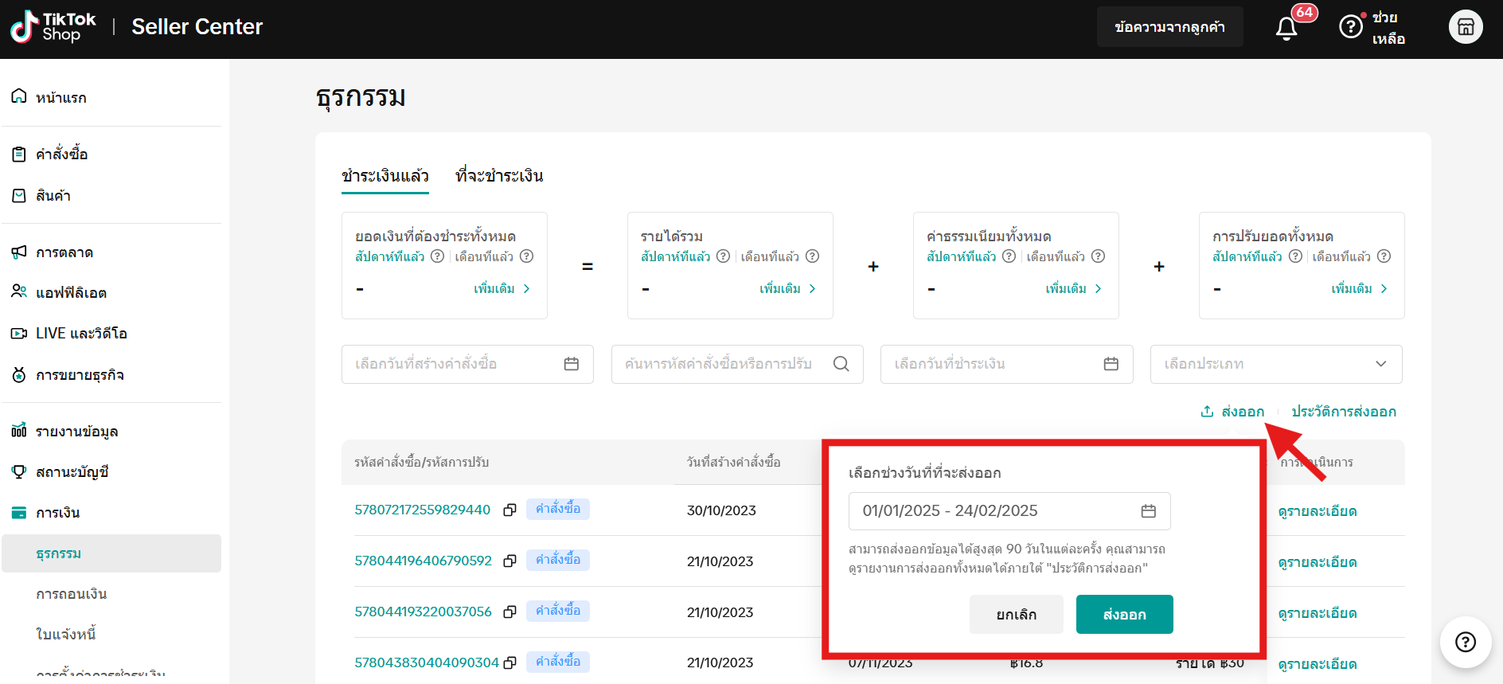The height and width of the screenshot is (684, 1503).
Task: Open floating help question mark button
Action: (x=1465, y=642)
